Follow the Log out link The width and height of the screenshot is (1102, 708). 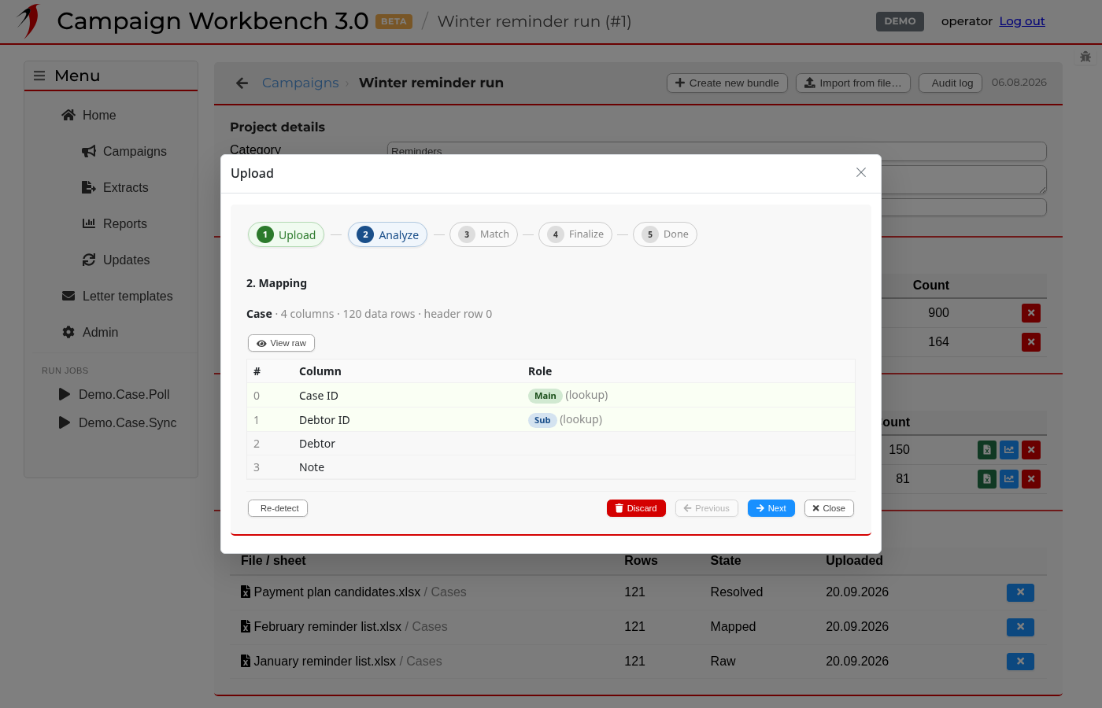click(1022, 21)
